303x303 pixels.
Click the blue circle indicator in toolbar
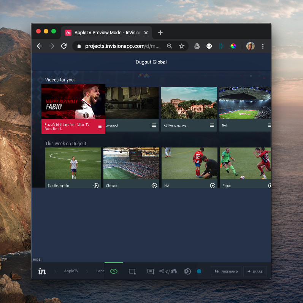click(199, 271)
